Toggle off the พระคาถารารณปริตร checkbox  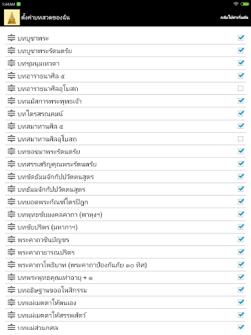241,252
